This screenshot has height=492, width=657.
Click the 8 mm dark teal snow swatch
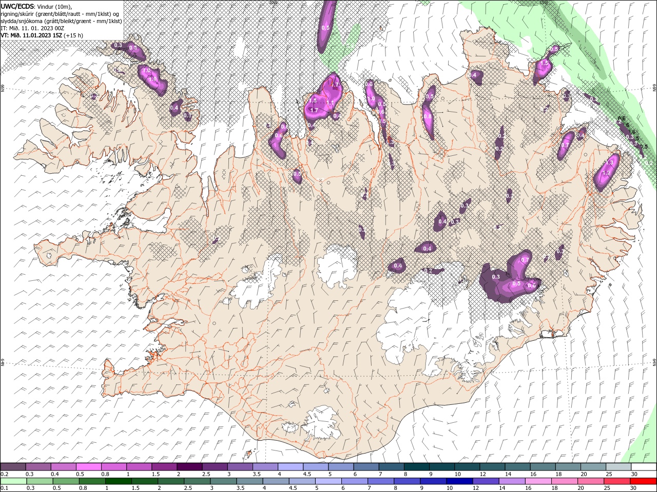click(417, 466)
